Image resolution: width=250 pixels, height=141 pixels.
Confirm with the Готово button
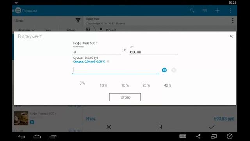click(x=125, y=97)
